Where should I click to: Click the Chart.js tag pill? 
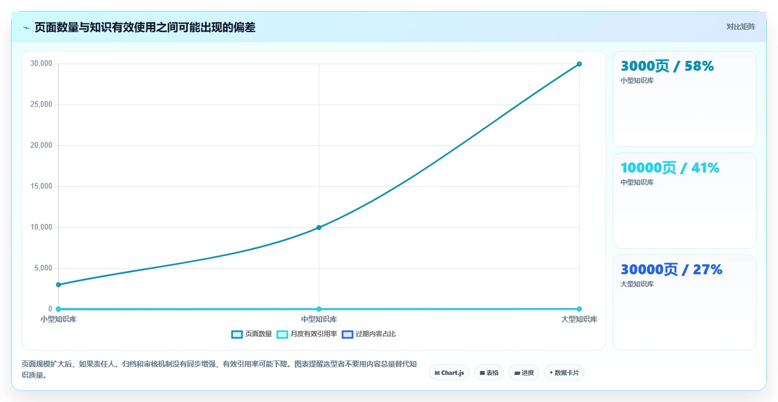coord(449,373)
